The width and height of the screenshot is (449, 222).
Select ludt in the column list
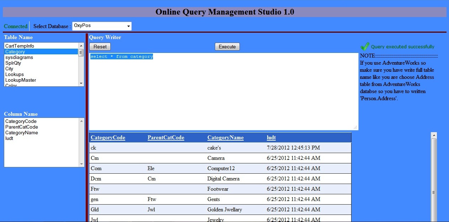pyautogui.click(x=41, y=138)
